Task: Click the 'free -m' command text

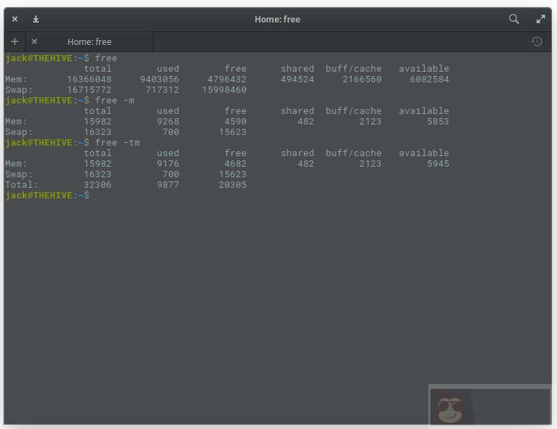Action: pos(115,101)
